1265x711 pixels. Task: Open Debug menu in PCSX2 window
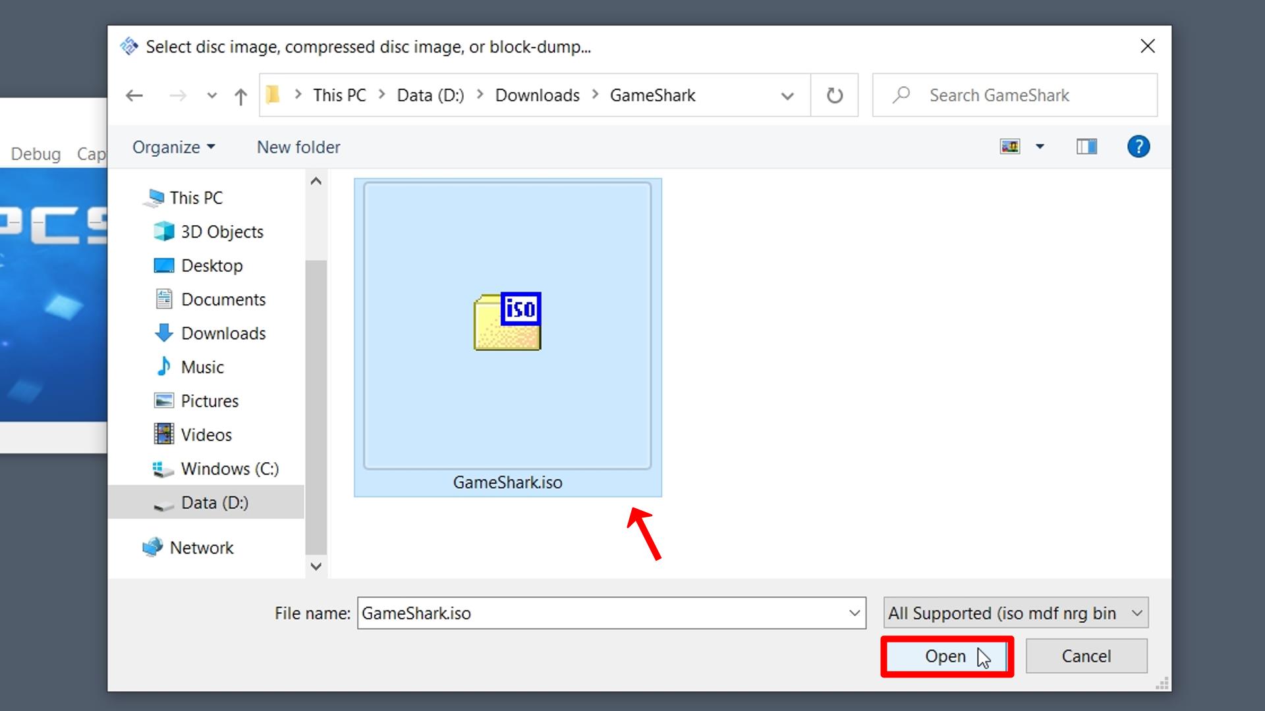click(36, 154)
